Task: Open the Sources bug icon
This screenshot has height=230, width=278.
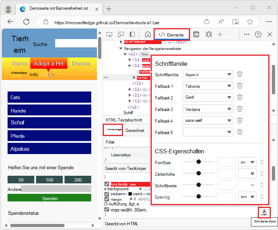Action: tap(209, 34)
